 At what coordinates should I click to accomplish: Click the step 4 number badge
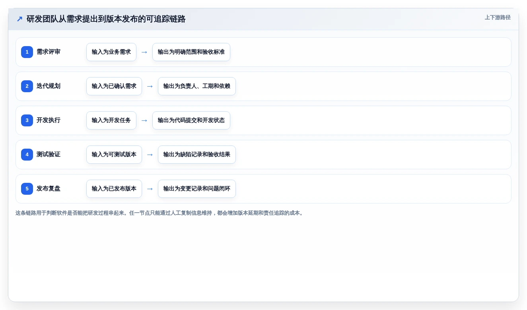27,155
